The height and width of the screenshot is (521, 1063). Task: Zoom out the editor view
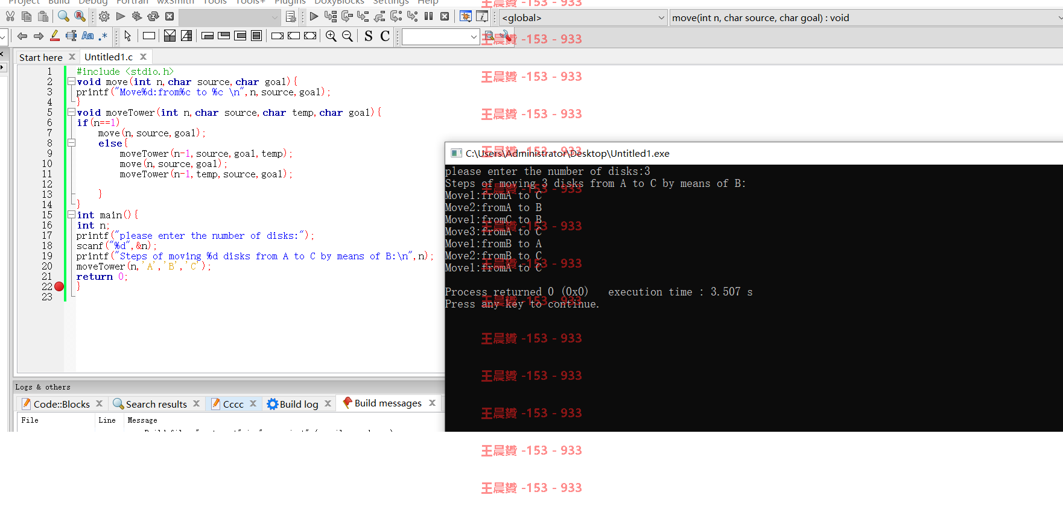point(347,36)
